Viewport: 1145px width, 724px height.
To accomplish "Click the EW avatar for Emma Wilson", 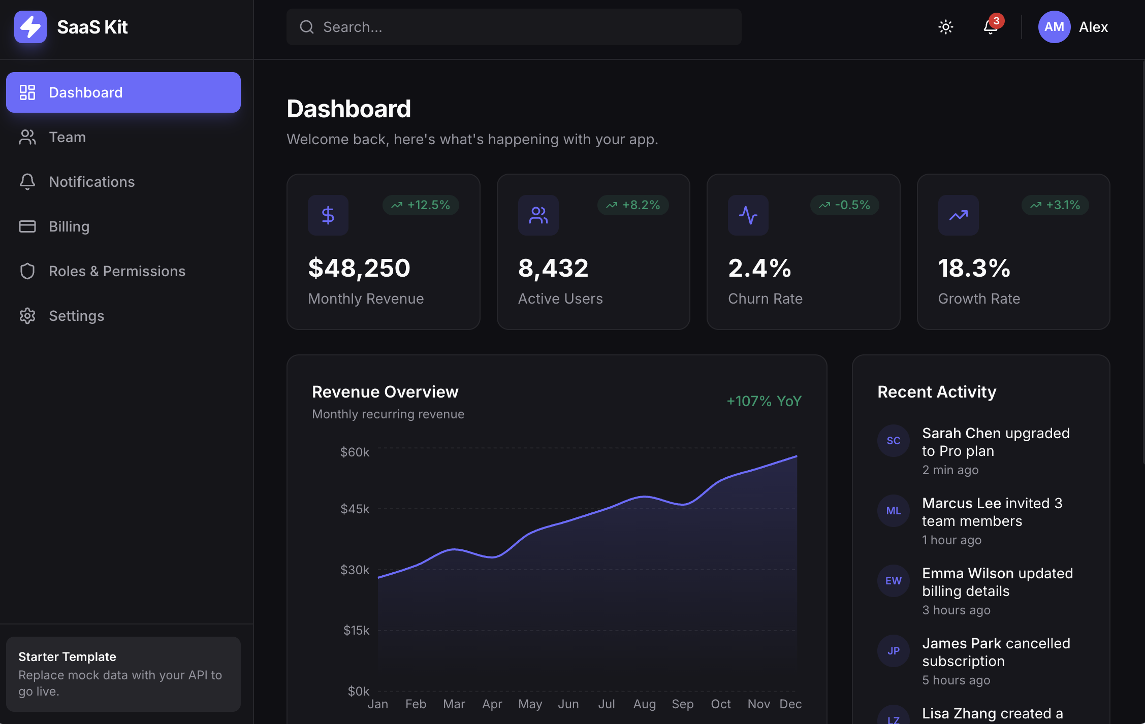I will [894, 581].
